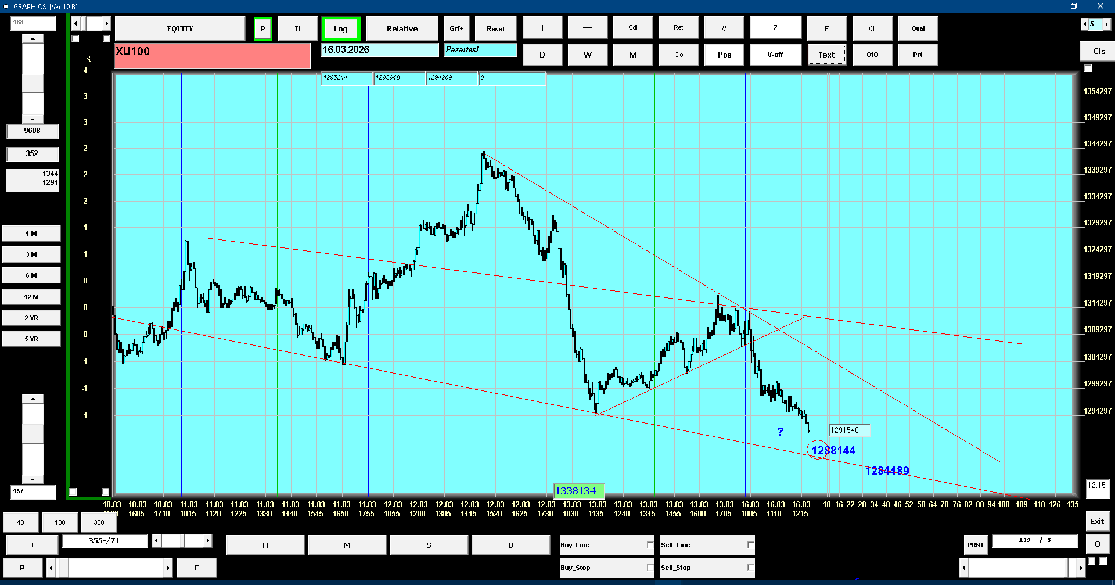The width and height of the screenshot is (1115, 585).
Task: Select the parallel lines tool
Action: coord(724,28)
